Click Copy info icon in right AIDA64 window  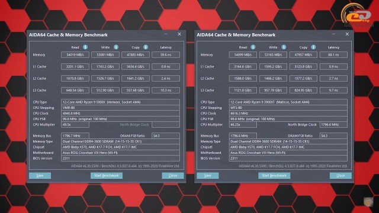tap(313, 47)
